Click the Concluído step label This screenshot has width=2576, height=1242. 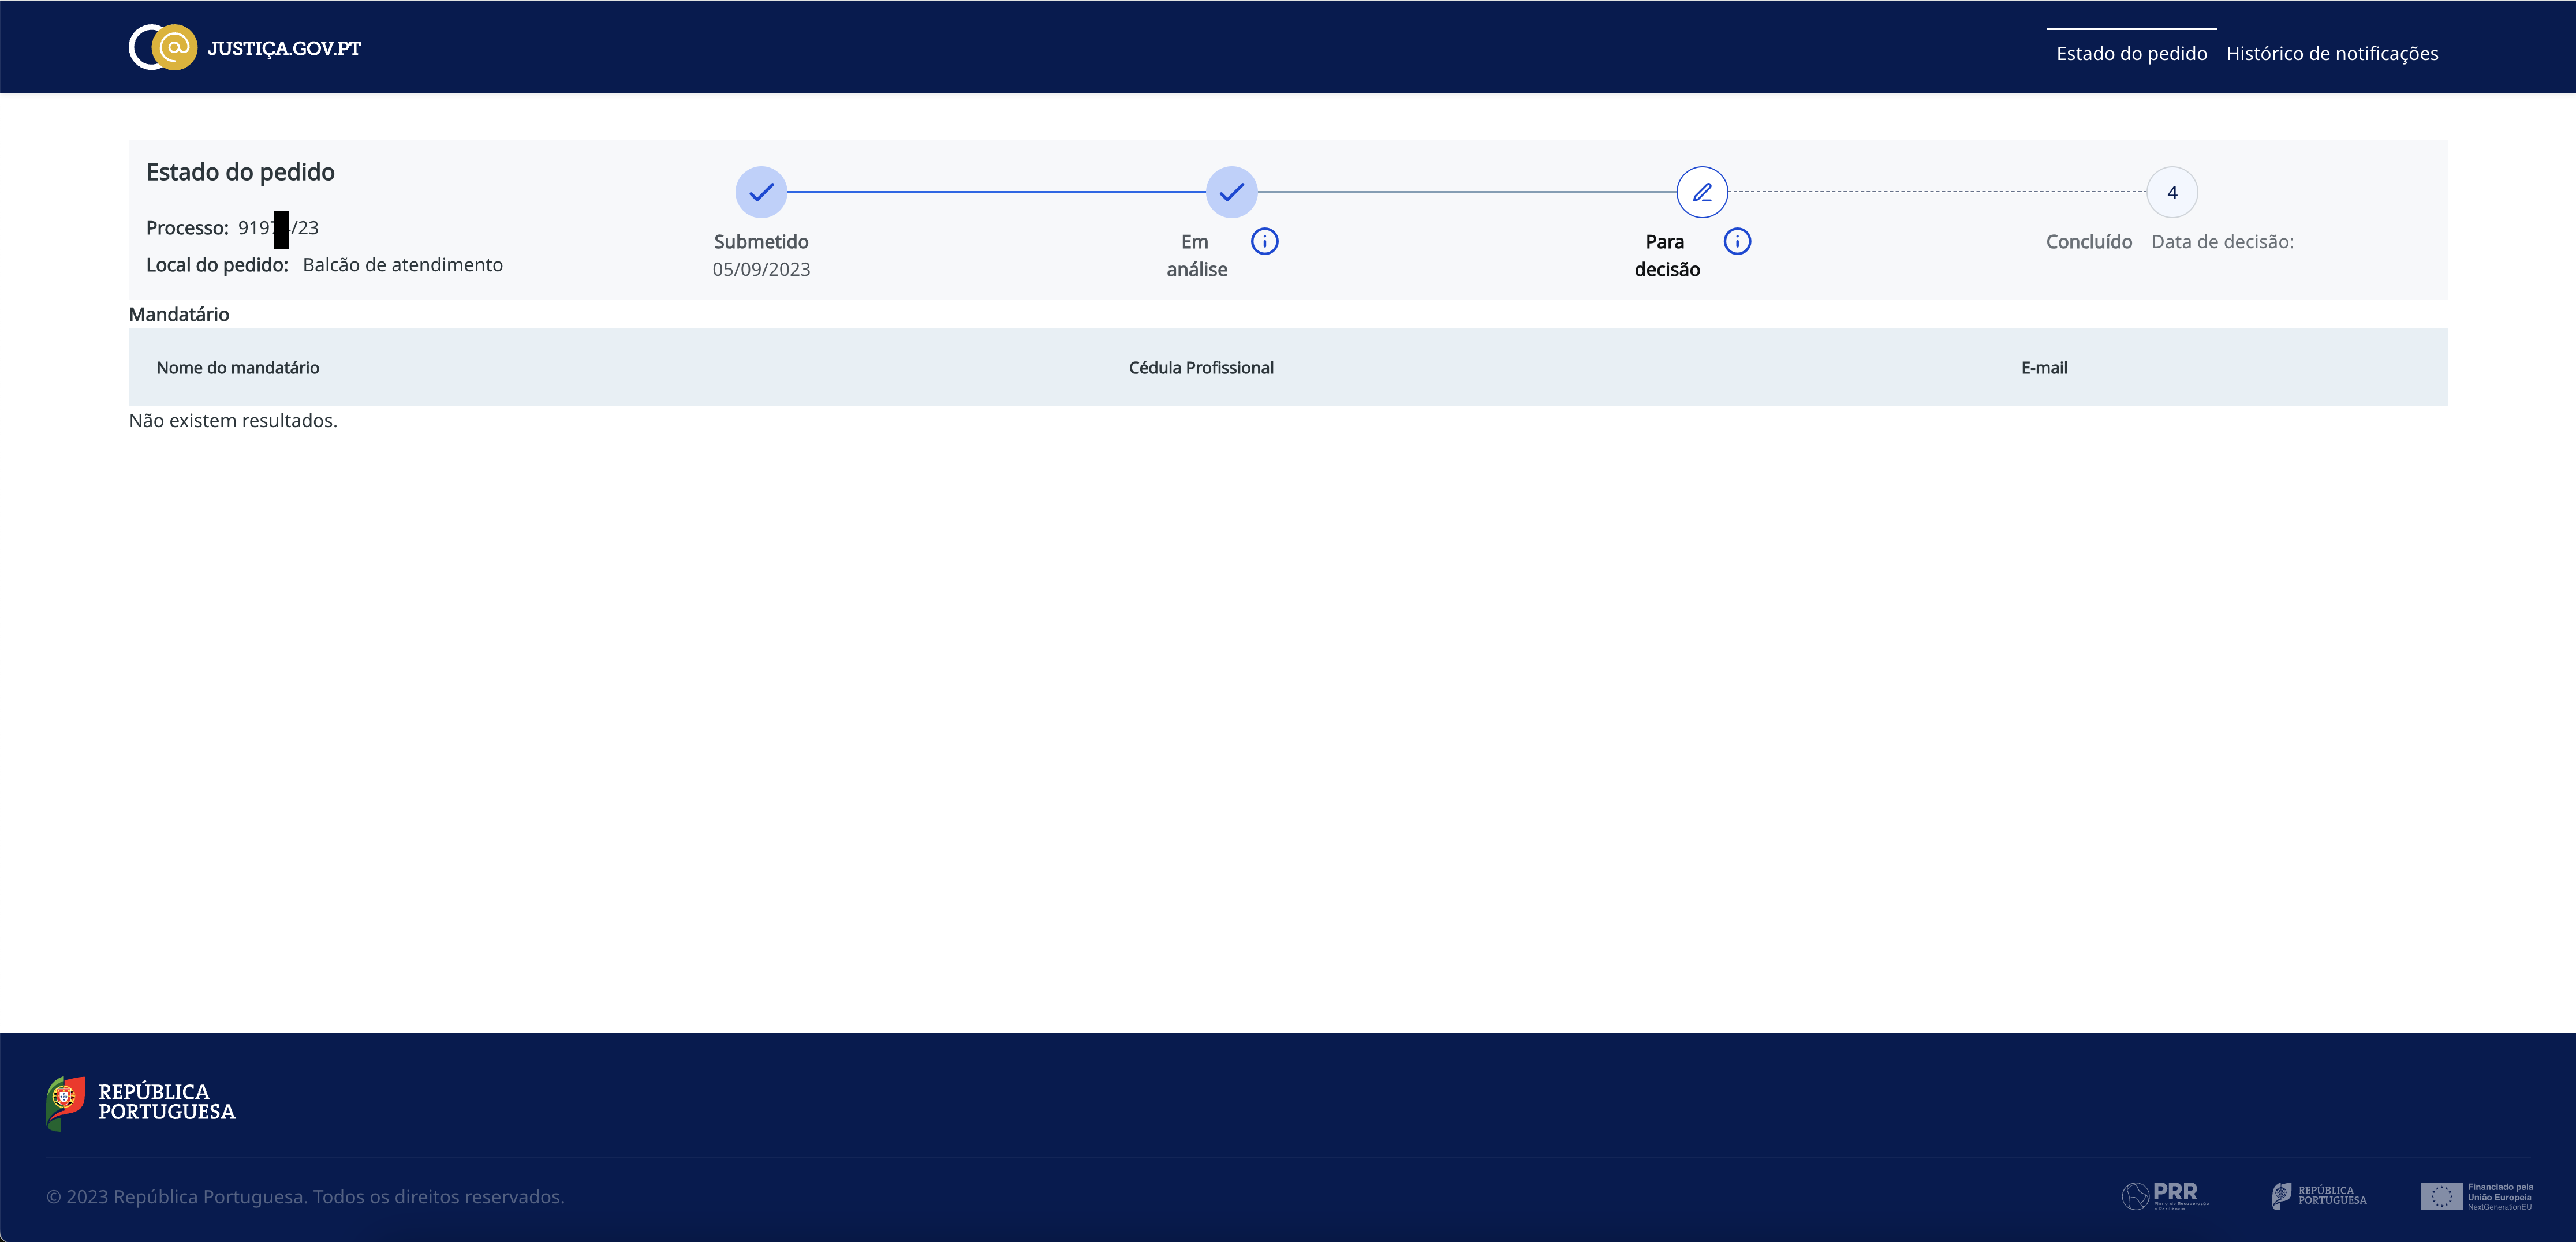(2089, 242)
